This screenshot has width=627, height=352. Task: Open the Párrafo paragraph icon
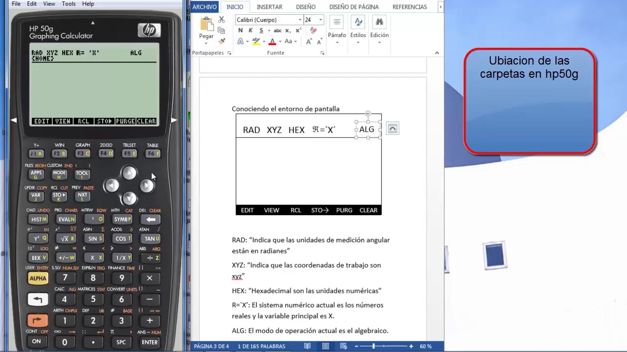[337, 22]
